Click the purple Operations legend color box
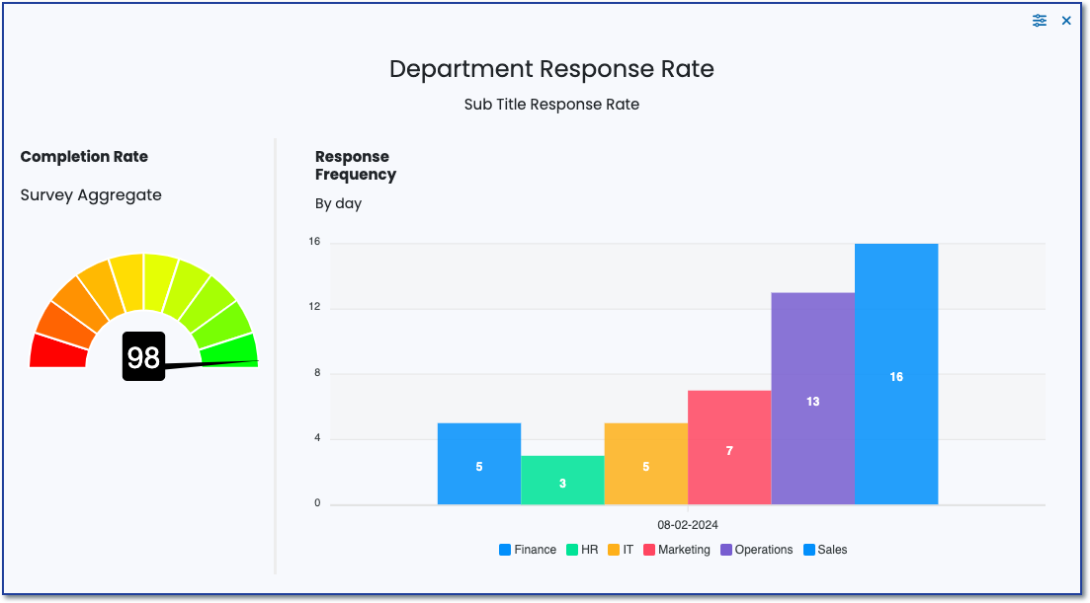Image resolution: width=1090 pixels, height=603 pixels. pos(726,550)
